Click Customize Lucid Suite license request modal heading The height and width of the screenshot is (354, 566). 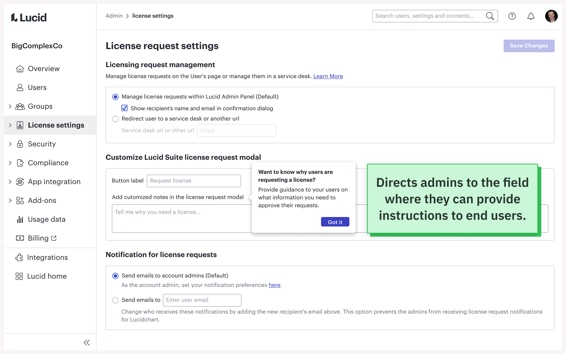tap(183, 157)
